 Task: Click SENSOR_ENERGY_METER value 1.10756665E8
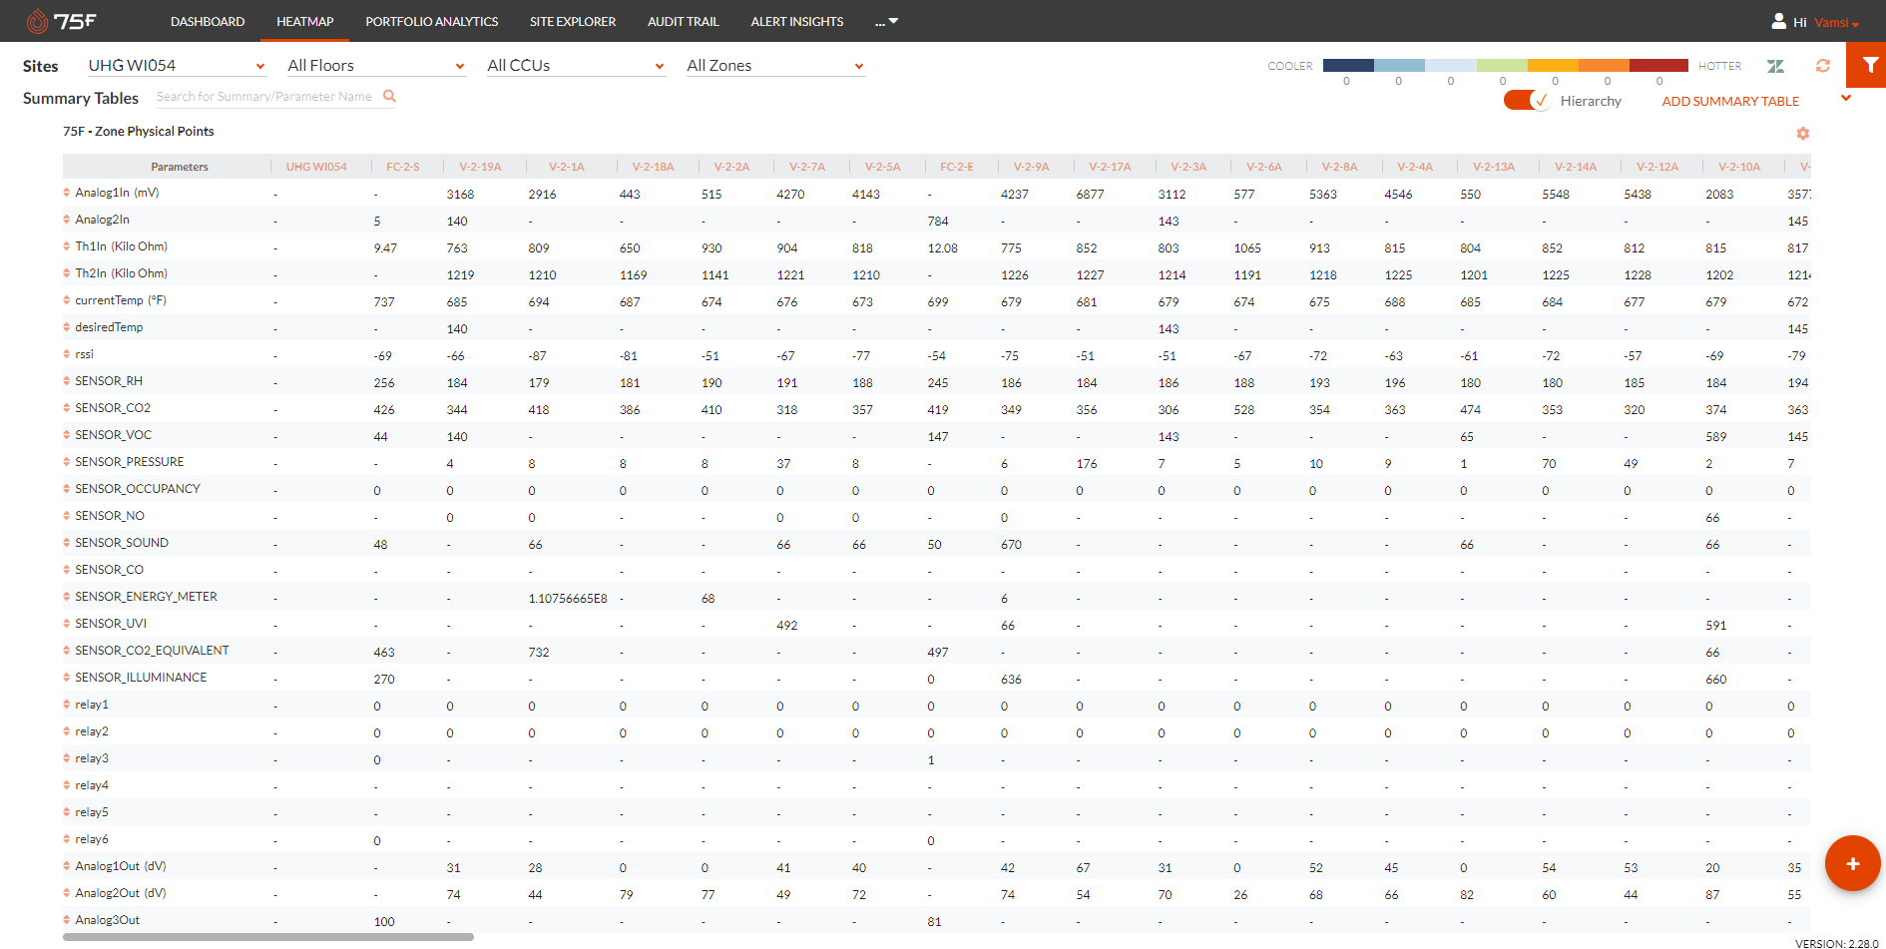pyautogui.click(x=568, y=599)
